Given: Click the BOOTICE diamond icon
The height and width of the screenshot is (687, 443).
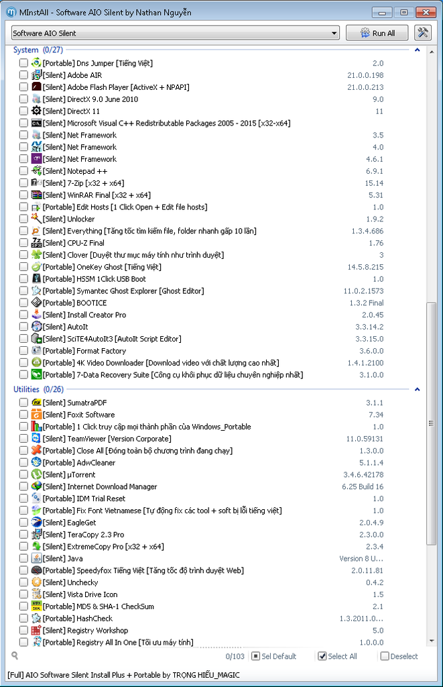Looking at the screenshot, I should pos(36,303).
